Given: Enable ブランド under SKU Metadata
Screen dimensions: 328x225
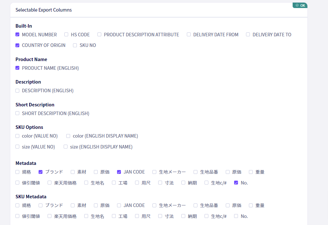Looking at the screenshot, I should [41, 205].
